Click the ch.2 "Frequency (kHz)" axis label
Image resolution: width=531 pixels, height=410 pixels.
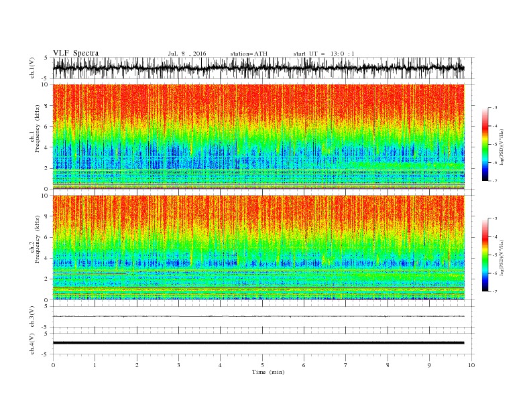point(37,238)
